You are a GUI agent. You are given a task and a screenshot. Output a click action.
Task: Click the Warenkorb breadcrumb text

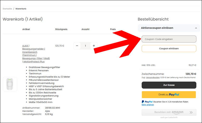21,9
